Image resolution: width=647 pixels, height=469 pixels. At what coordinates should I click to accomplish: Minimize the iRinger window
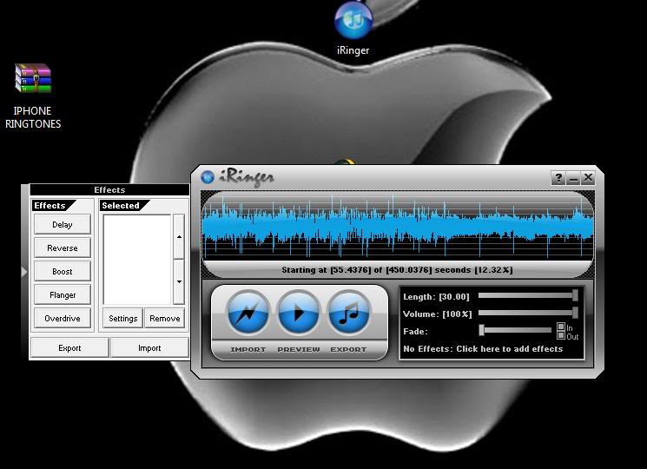coord(573,178)
